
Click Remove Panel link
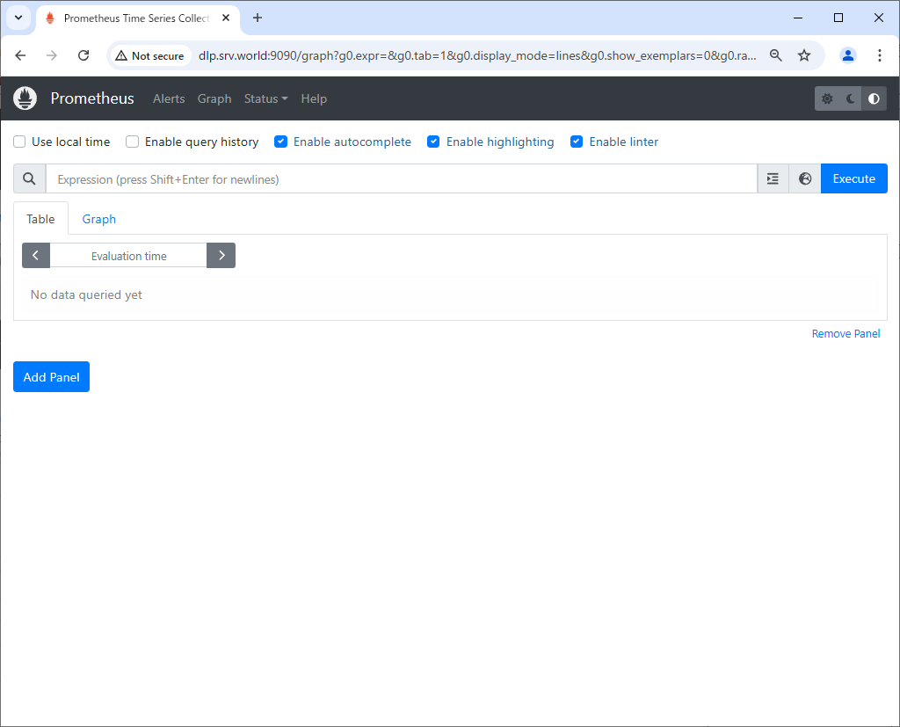(x=846, y=334)
